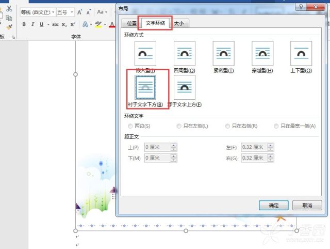
Task: Select the 只在右侧 radio button
Action: pos(227,126)
